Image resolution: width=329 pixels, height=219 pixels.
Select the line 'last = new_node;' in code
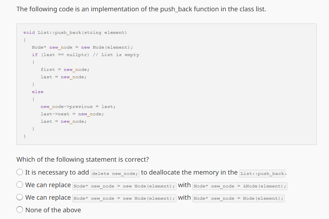point(64,77)
